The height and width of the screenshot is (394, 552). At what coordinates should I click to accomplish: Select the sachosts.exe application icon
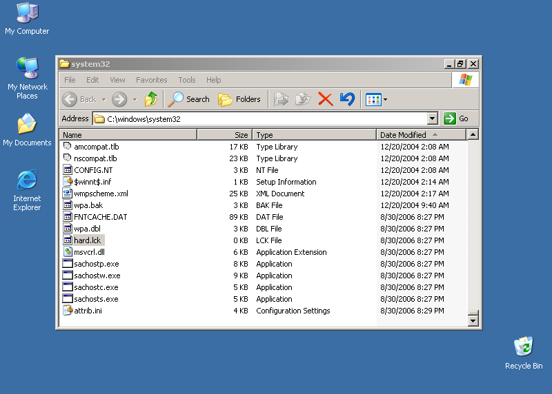tap(67, 298)
